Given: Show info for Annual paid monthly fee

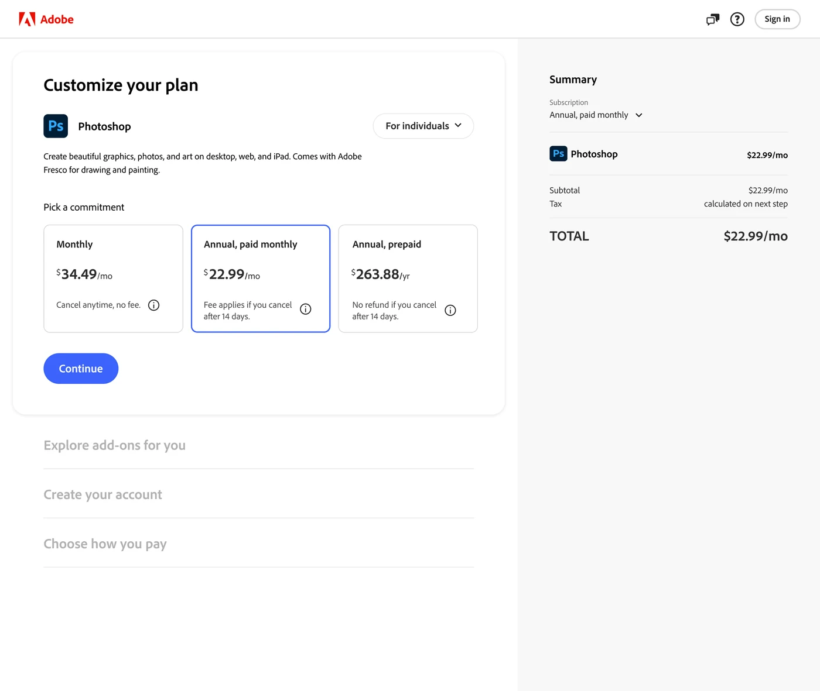Looking at the screenshot, I should pyautogui.click(x=306, y=309).
